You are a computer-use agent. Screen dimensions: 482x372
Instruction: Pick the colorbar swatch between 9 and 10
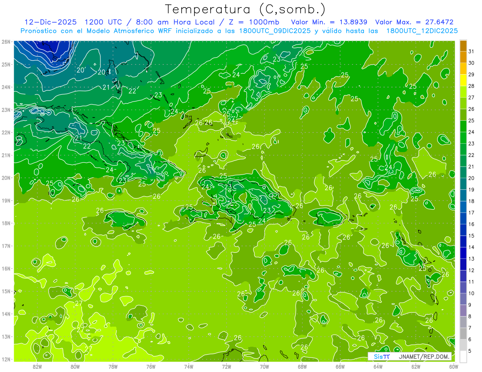463,299
